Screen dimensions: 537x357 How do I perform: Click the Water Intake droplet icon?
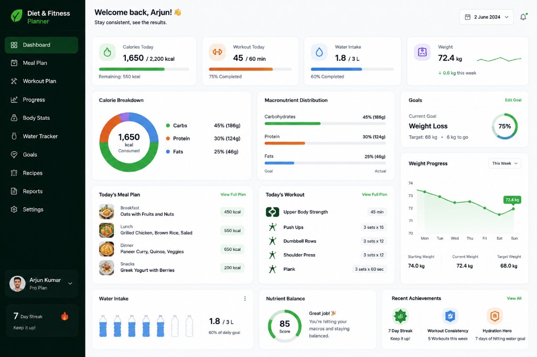click(319, 52)
